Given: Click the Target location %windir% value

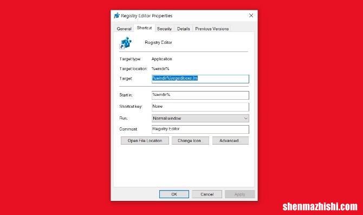Looking at the screenshot, I should tap(160, 69).
